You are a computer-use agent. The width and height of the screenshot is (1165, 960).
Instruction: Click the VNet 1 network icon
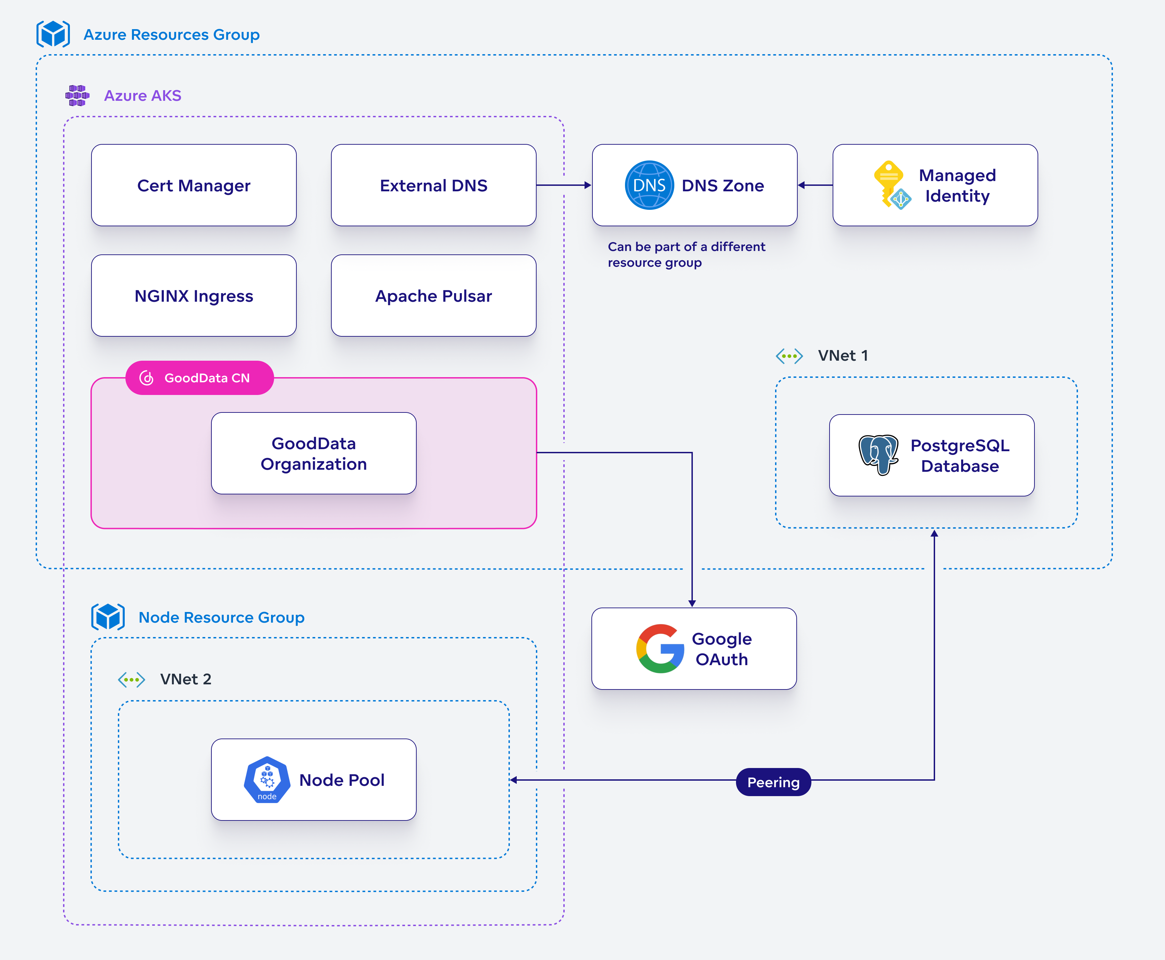coord(789,356)
